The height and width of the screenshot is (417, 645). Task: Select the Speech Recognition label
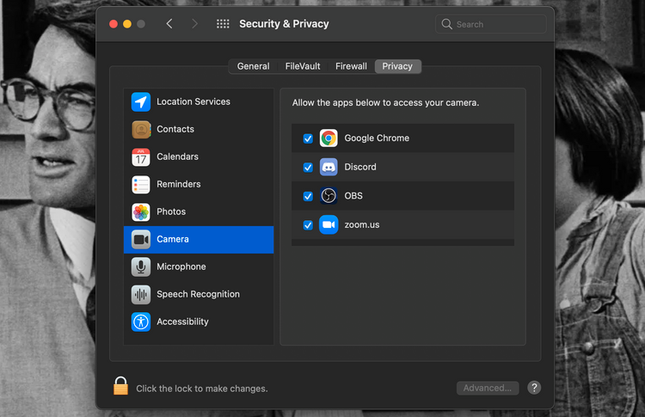coord(198,294)
